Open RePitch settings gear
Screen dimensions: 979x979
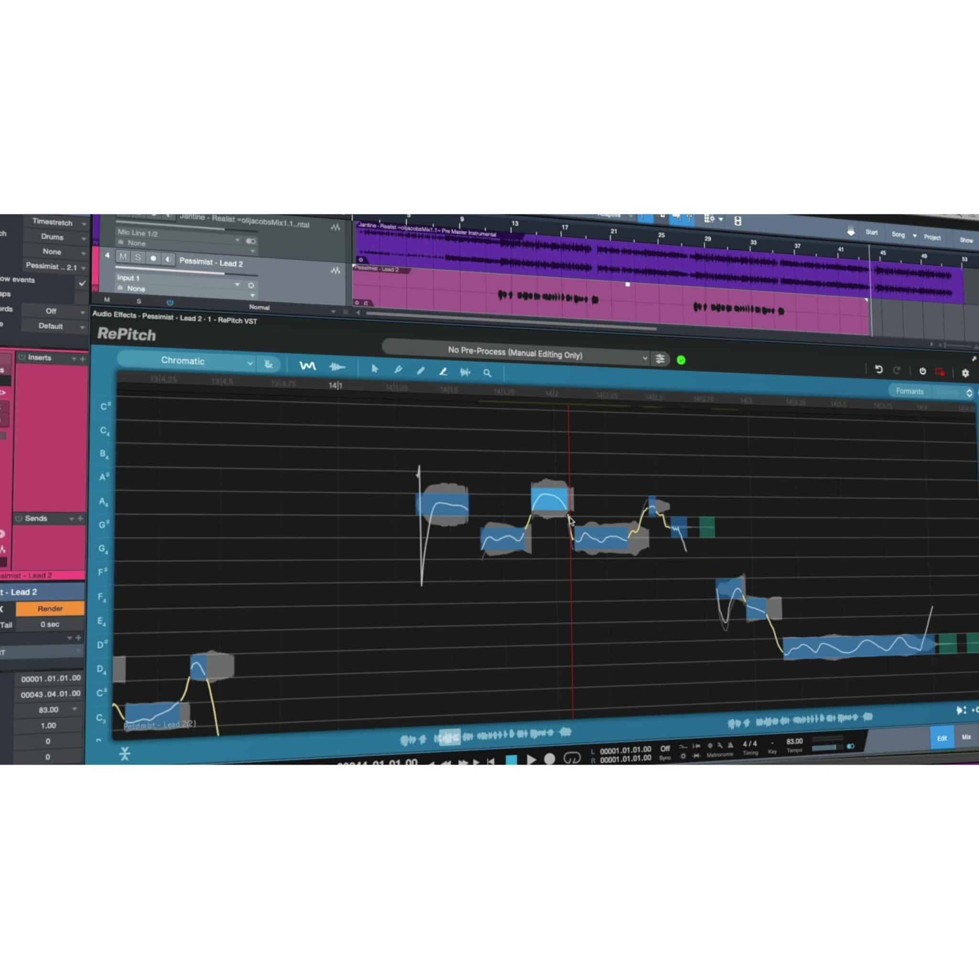coord(965,372)
